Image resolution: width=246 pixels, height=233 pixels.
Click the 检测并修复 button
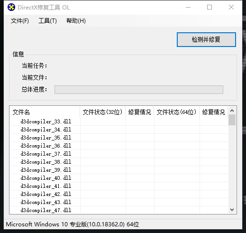tap(206, 39)
